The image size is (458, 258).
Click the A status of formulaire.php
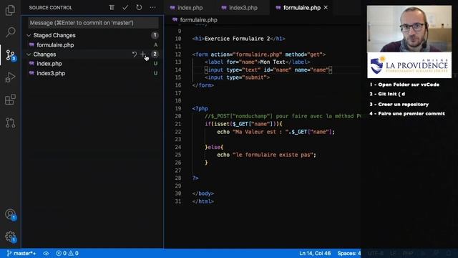[156, 44]
